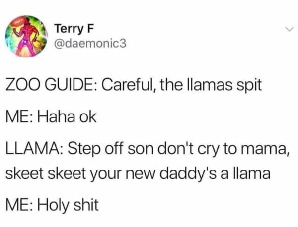The height and width of the screenshot is (227, 298).
Task: Click the first 'ME:' speaker label
Action: [x=19, y=116]
